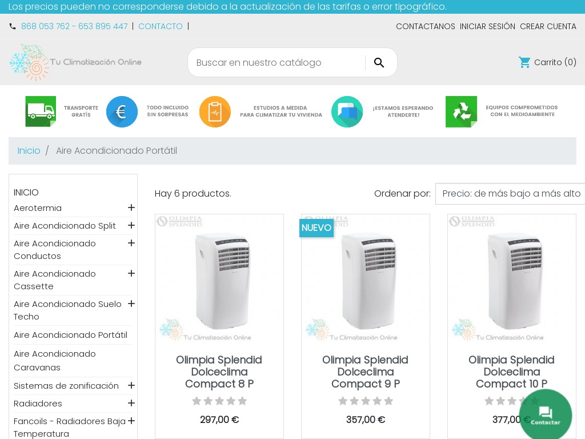Click the green Contactar chat bubble
The width and height of the screenshot is (585, 439).
pyautogui.click(x=545, y=415)
